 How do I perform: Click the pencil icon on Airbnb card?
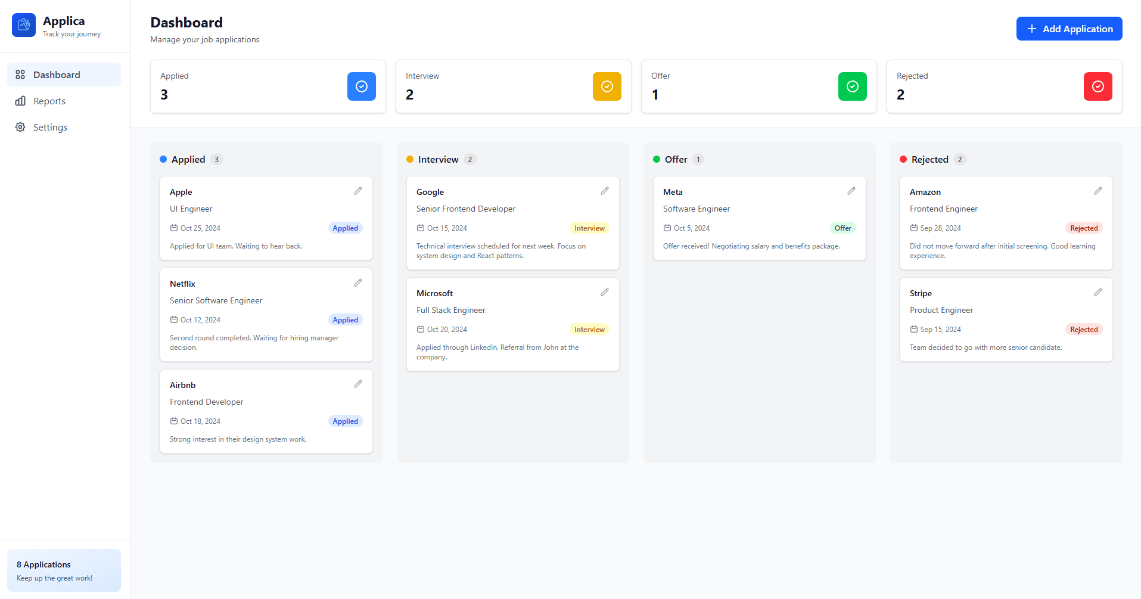pyautogui.click(x=357, y=384)
